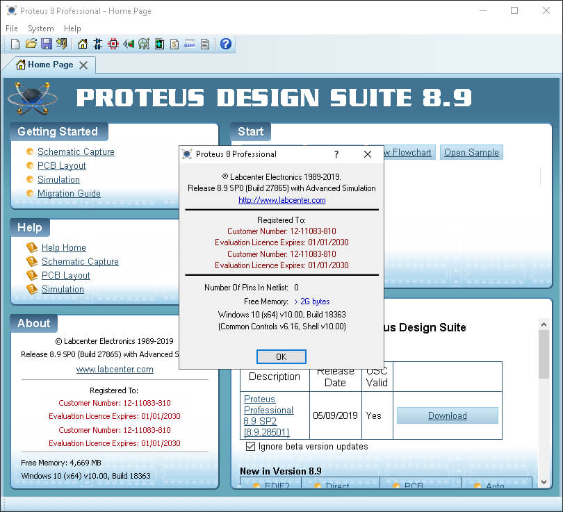The width and height of the screenshot is (563, 512).
Task: Open the File menu
Action: (x=11, y=28)
